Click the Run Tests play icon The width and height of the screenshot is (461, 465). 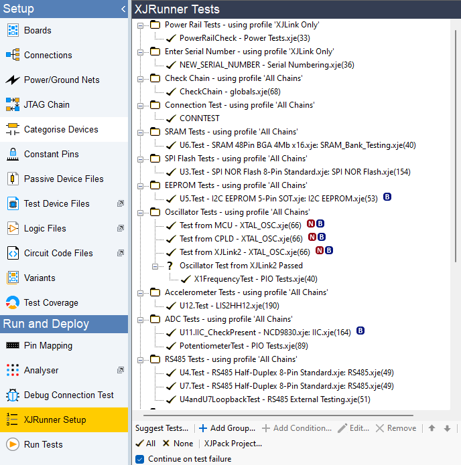tap(13, 444)
